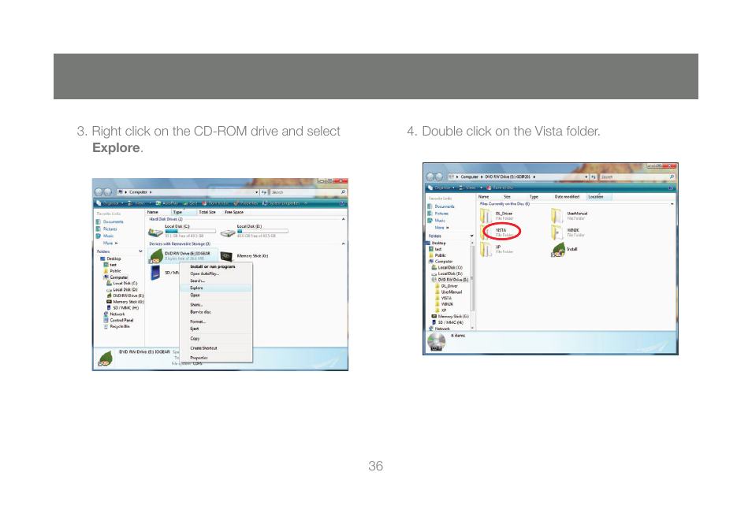
Task: Choose Copy in the context menu
Action: point(215,339)
